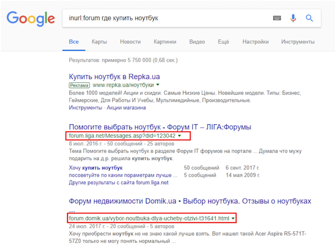Click the Инструменты sitelink under Repka ad

[x=86, y=108]
